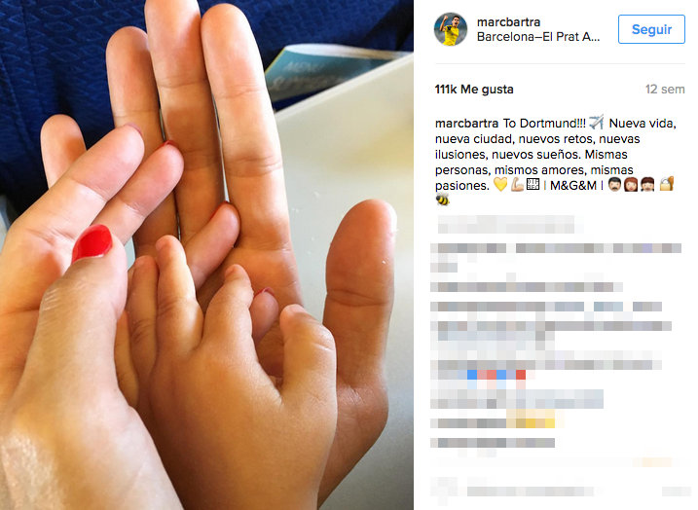This screenshot has height=510, width=698.
Task: Open the marcbartra username link in header
Action: click(508, 21)
